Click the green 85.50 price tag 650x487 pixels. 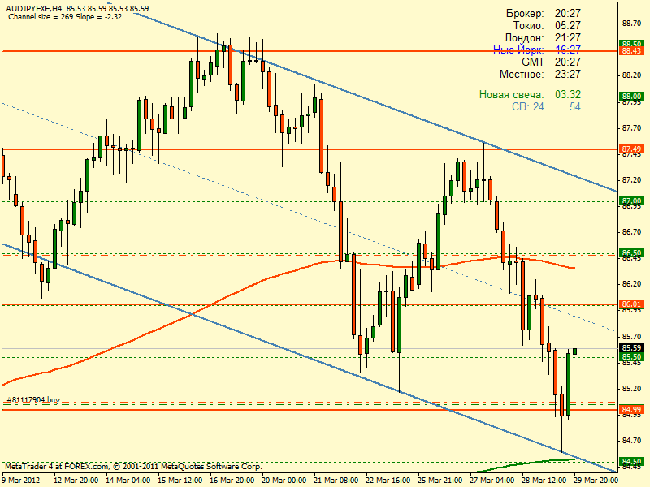(631, 356)
